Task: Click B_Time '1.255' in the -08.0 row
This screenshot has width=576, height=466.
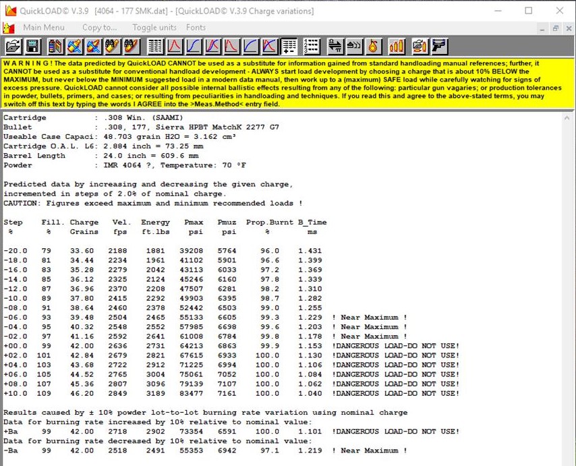Action: click(x=310, y=308)
